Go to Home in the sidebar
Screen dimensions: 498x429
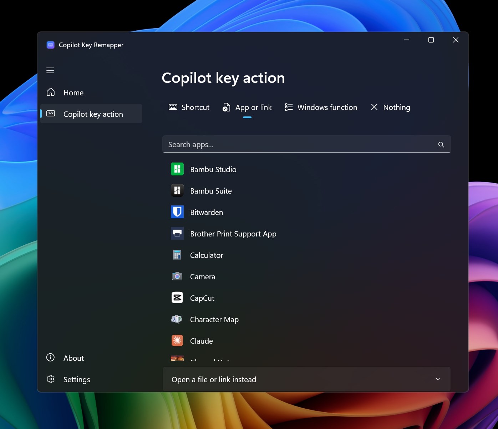point(91,93)
